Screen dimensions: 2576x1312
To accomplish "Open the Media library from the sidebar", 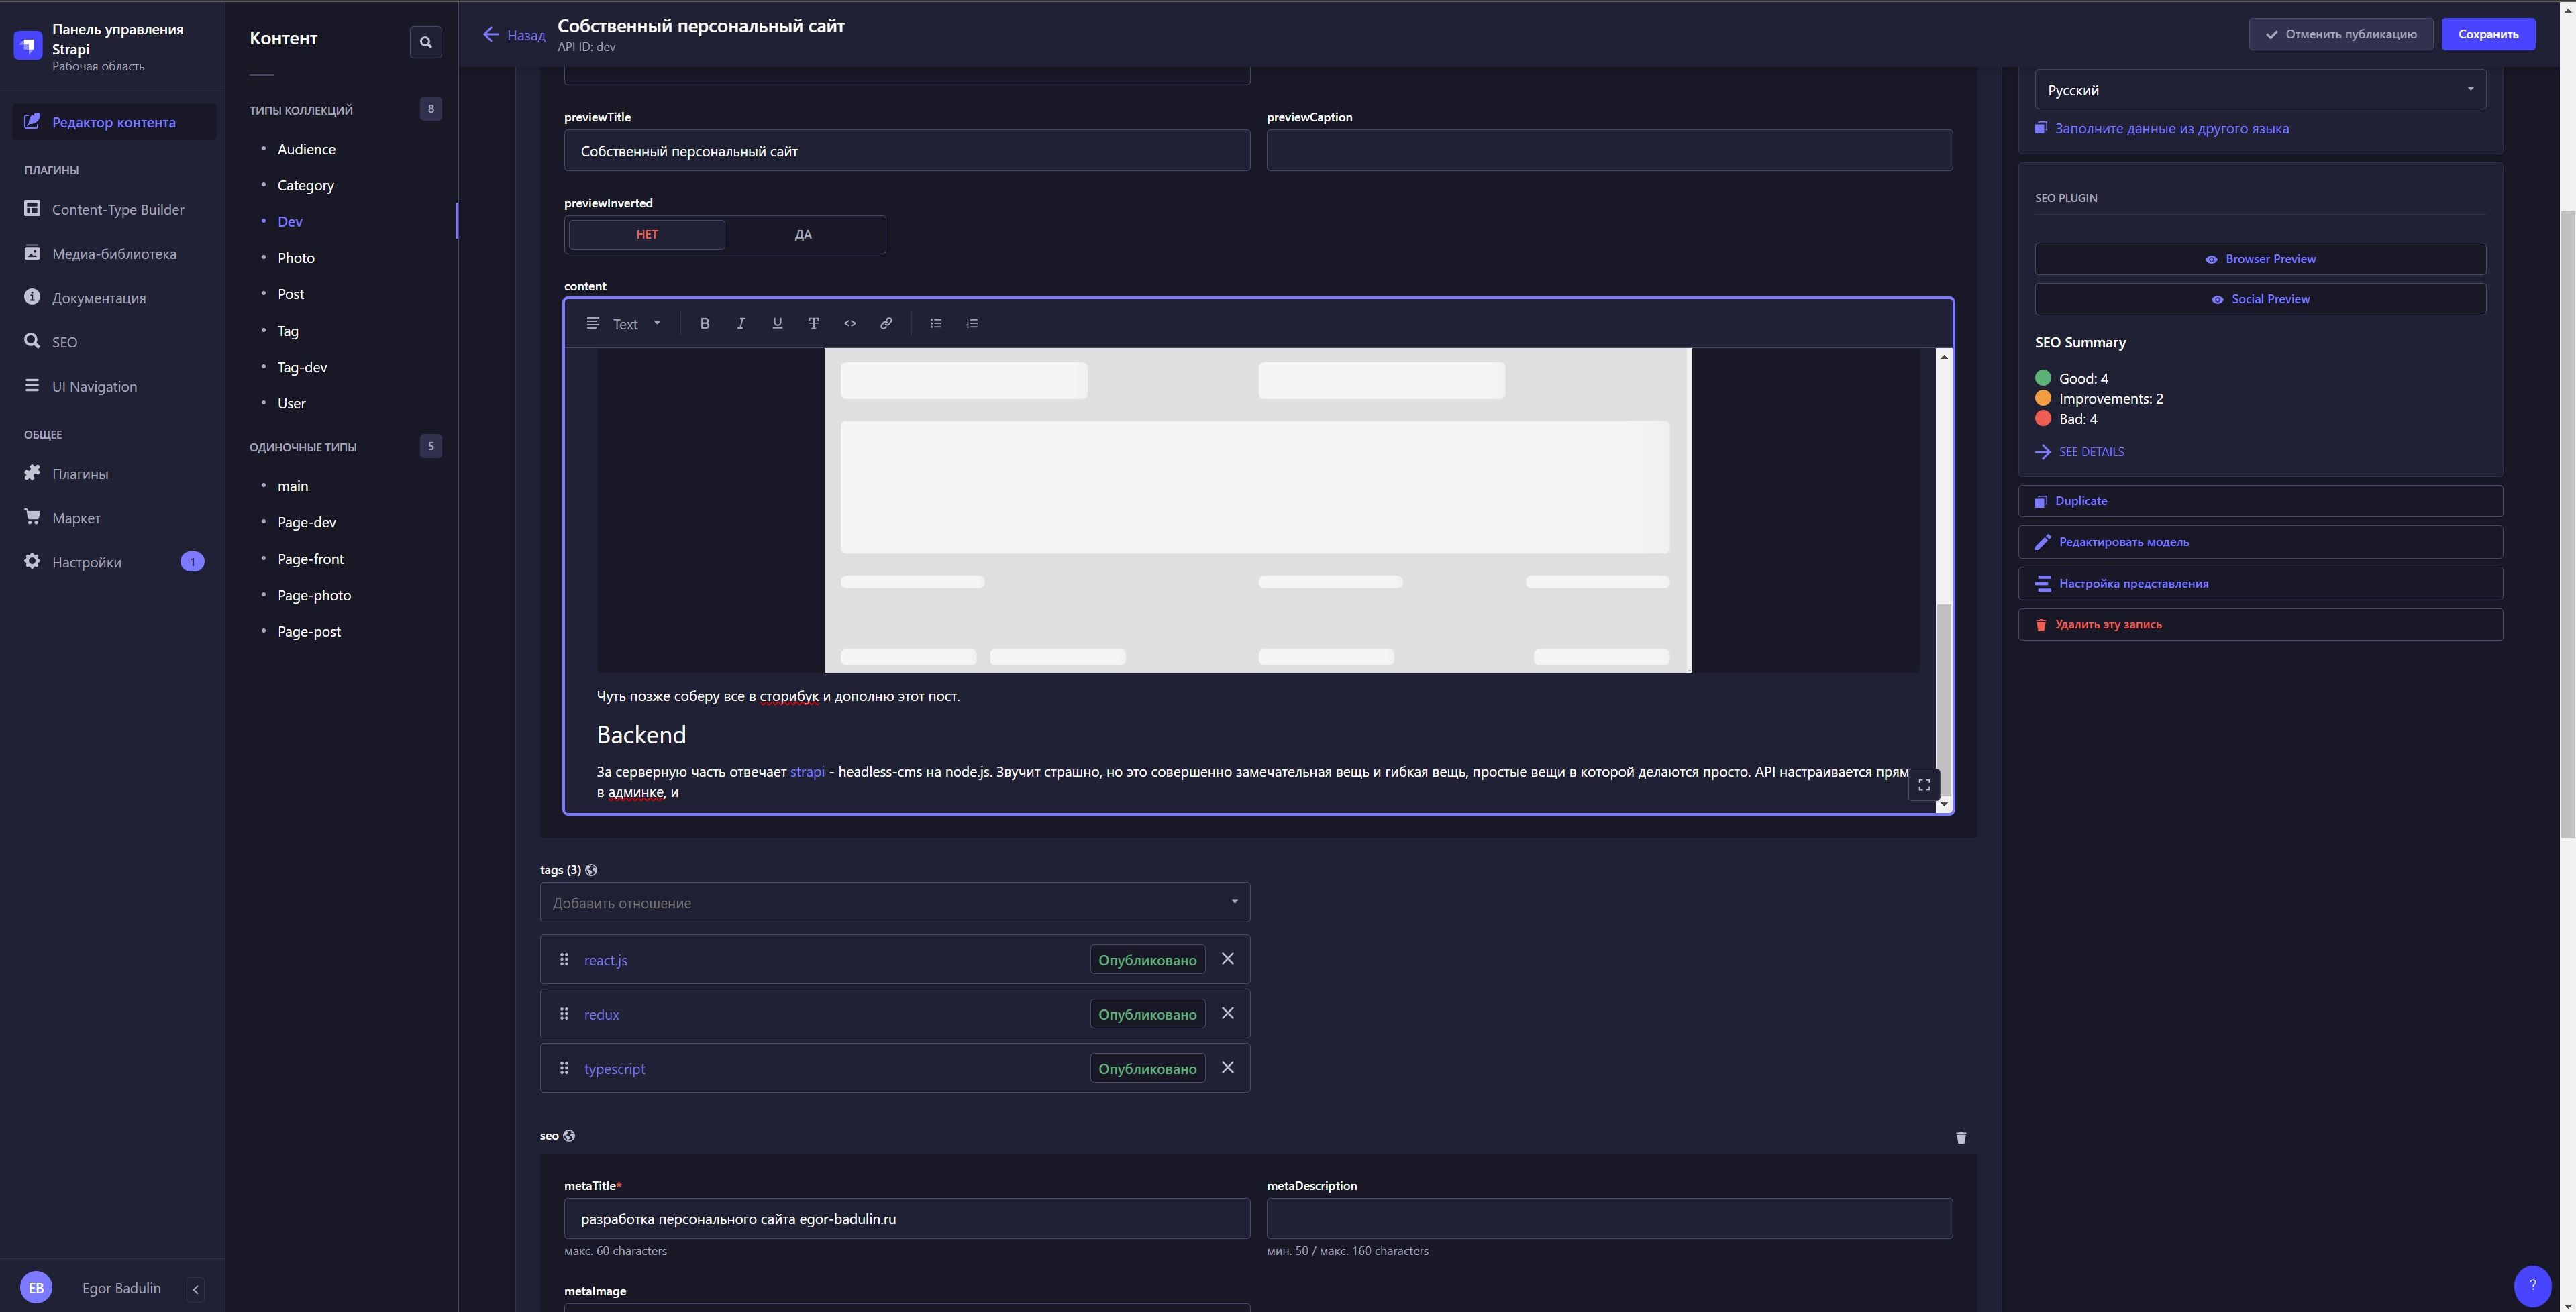I will click(x=113, y=253).
